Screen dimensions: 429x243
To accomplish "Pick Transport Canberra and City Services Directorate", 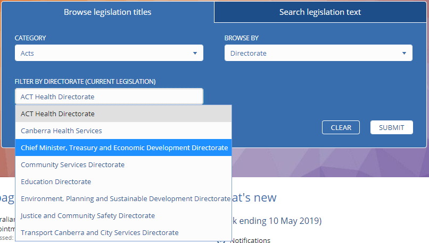I will [123, 232].
